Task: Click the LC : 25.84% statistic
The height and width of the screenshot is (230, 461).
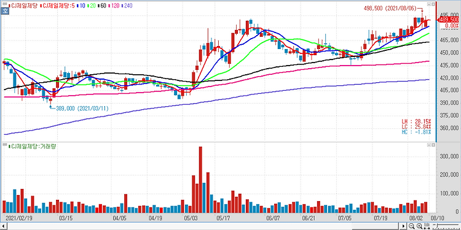Action: coord(417,127)
